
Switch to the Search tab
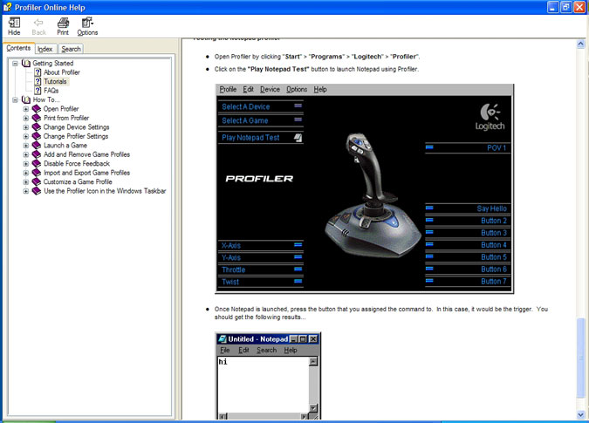[x=71, y=49]
